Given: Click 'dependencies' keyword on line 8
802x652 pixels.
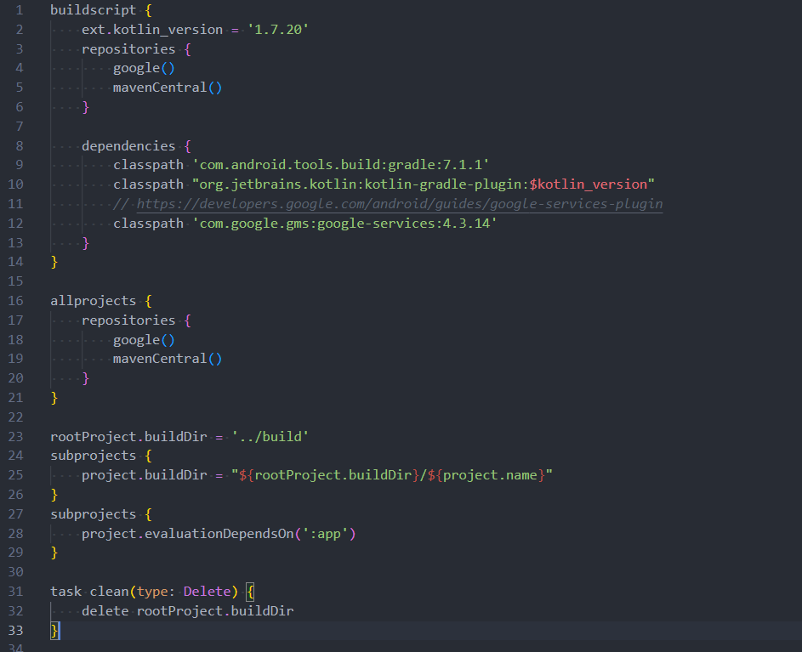Looking at the screenshot, I should 128,146.
